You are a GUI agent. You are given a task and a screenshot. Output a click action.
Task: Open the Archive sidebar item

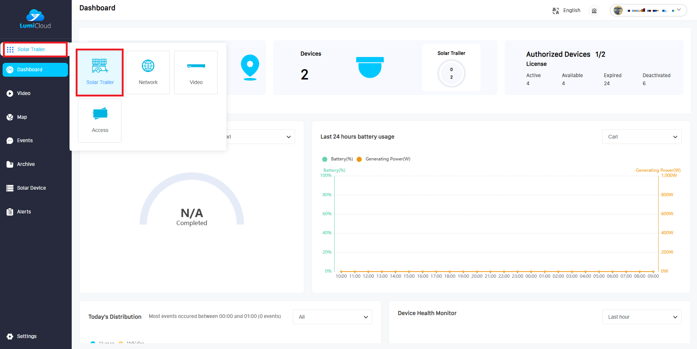[x=26, y=164]
